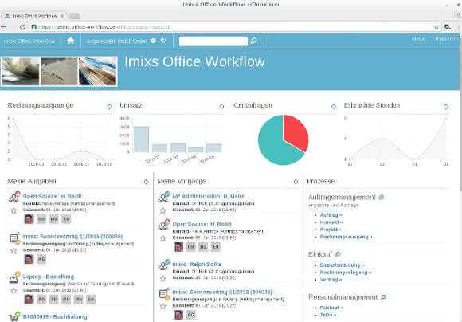Open user settings gear icon
462x322 pixels.
[153, 41]
